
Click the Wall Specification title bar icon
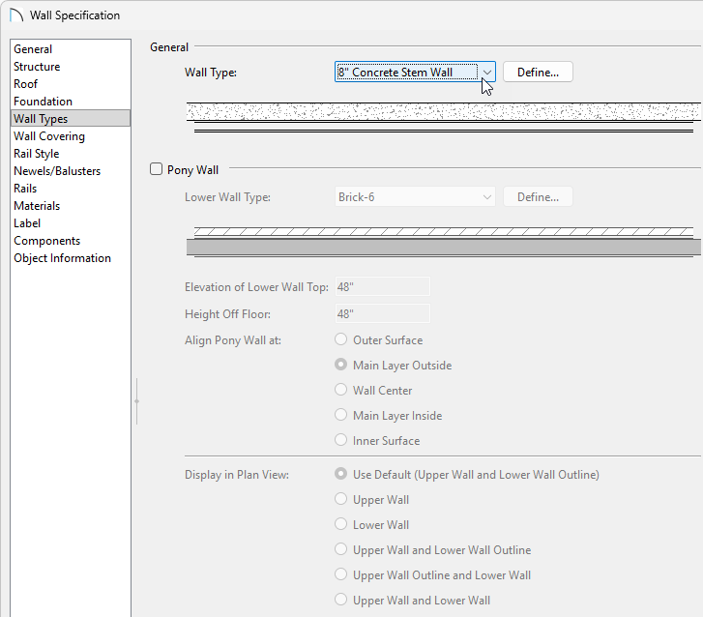click(x=16, y=15)
